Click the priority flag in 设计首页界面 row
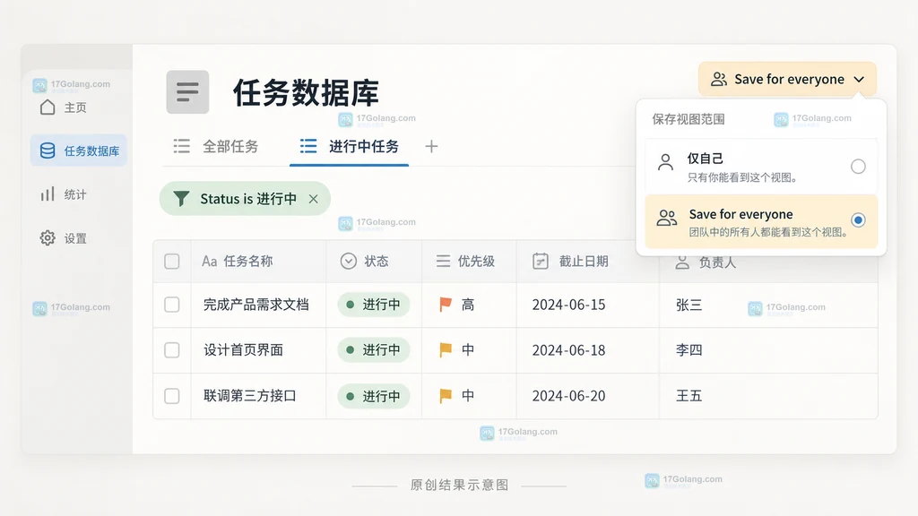The image size is (918, 516). point(446,350)
